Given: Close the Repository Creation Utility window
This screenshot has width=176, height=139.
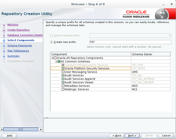Looking at the screenshot, I should click(x=172, y=4).
